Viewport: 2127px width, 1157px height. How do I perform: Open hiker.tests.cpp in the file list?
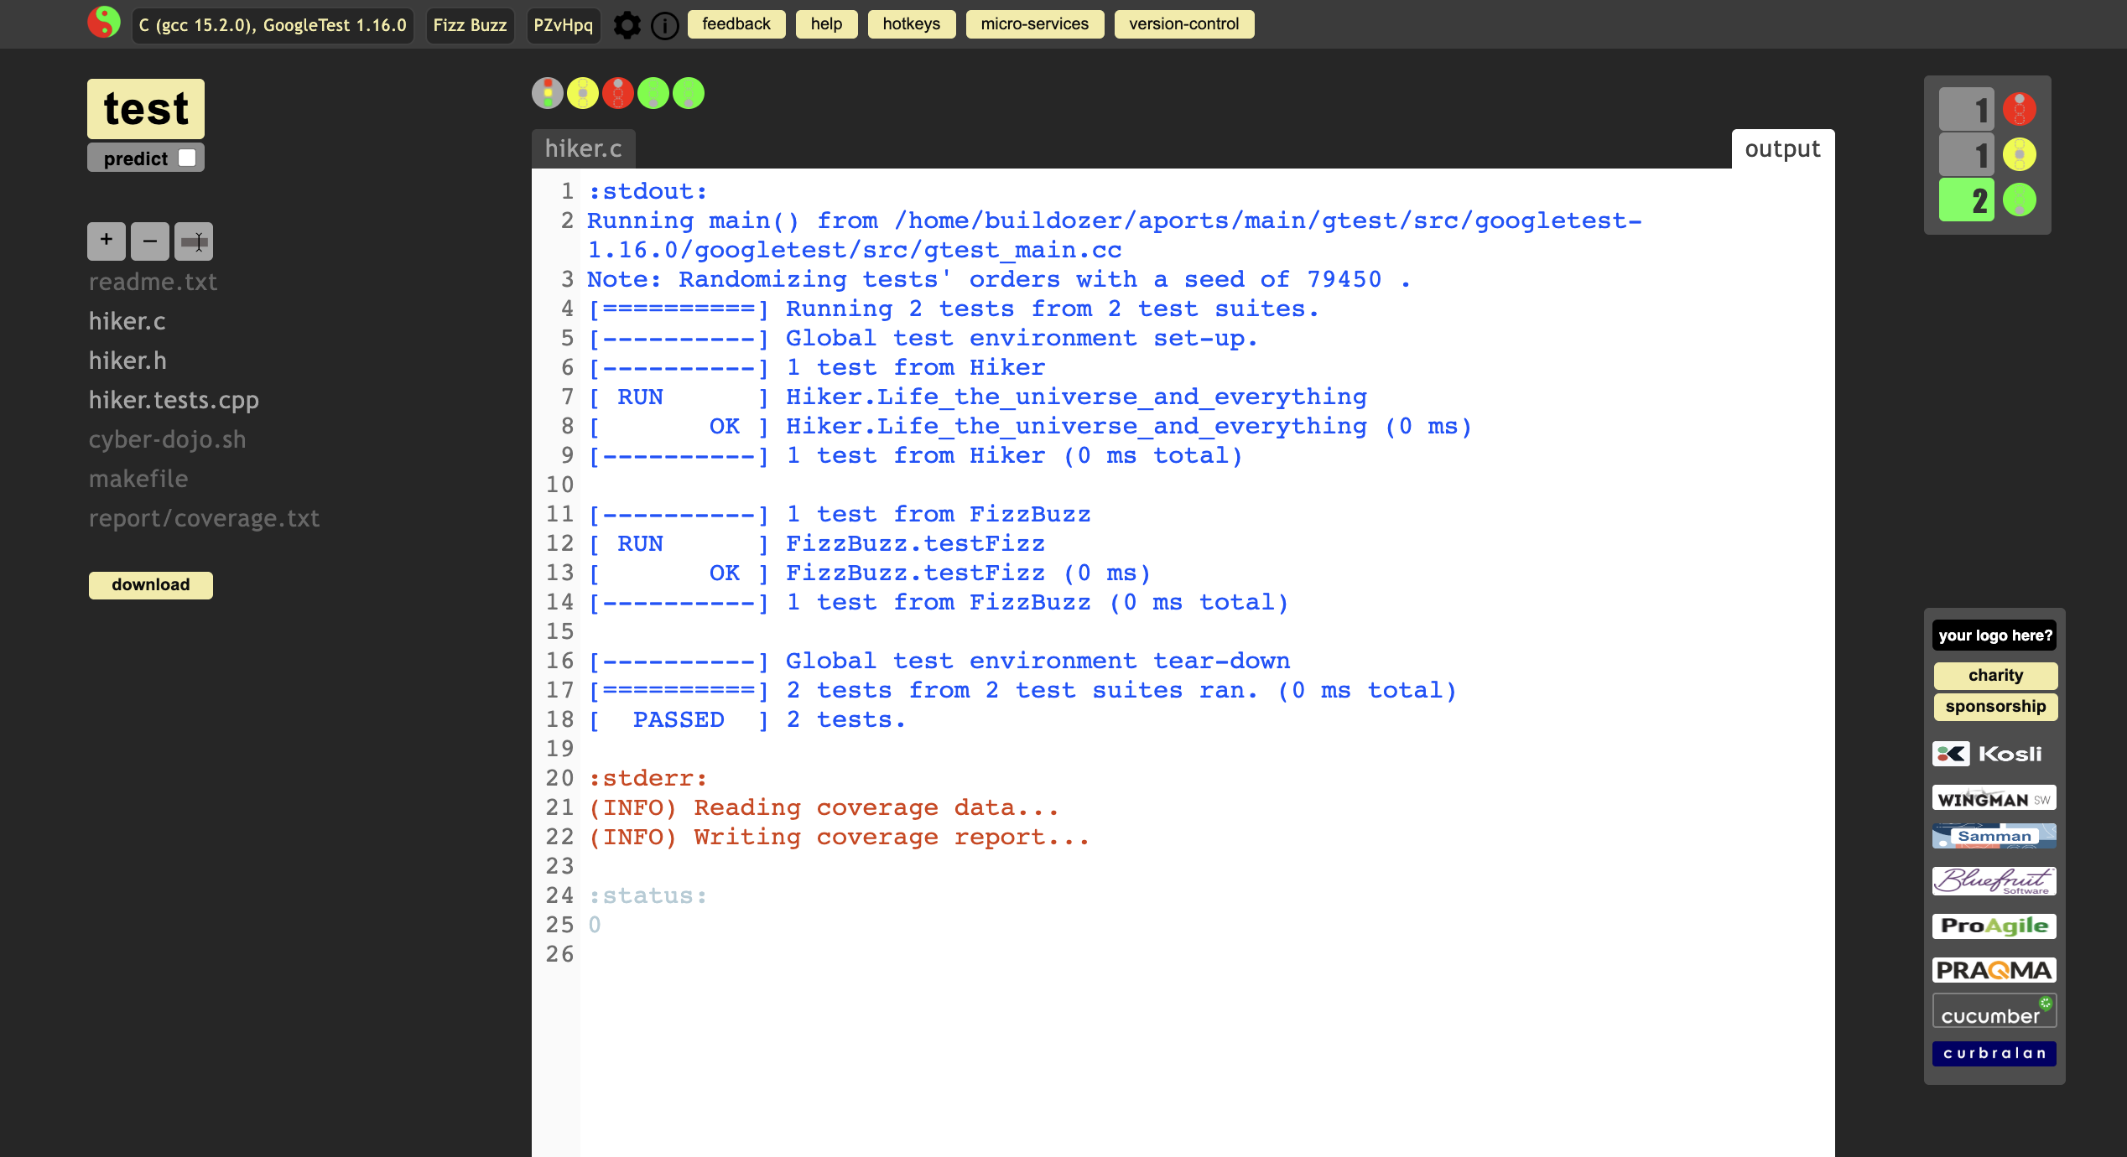pos(174,400)
